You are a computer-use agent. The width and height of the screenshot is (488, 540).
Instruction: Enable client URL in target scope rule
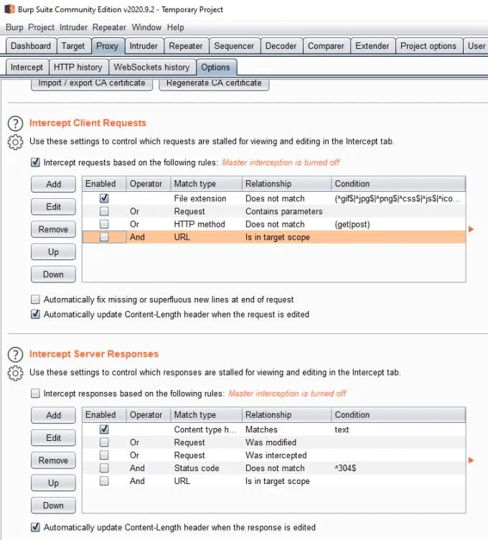tap(104, 236)
